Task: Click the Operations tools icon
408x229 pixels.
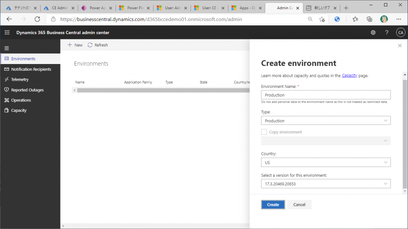Action: (x=7, y=100)
